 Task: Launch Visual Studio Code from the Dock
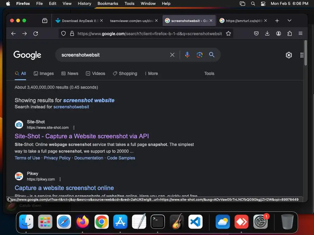point(195,222)
